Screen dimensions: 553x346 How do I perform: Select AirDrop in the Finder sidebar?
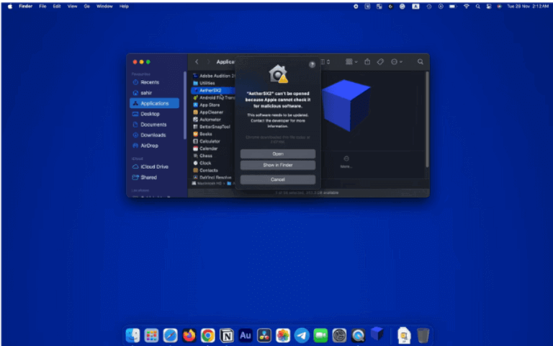click(154, 146)
